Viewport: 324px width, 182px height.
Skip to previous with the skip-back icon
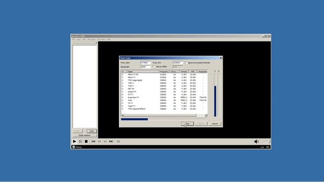tap(93, 142)
